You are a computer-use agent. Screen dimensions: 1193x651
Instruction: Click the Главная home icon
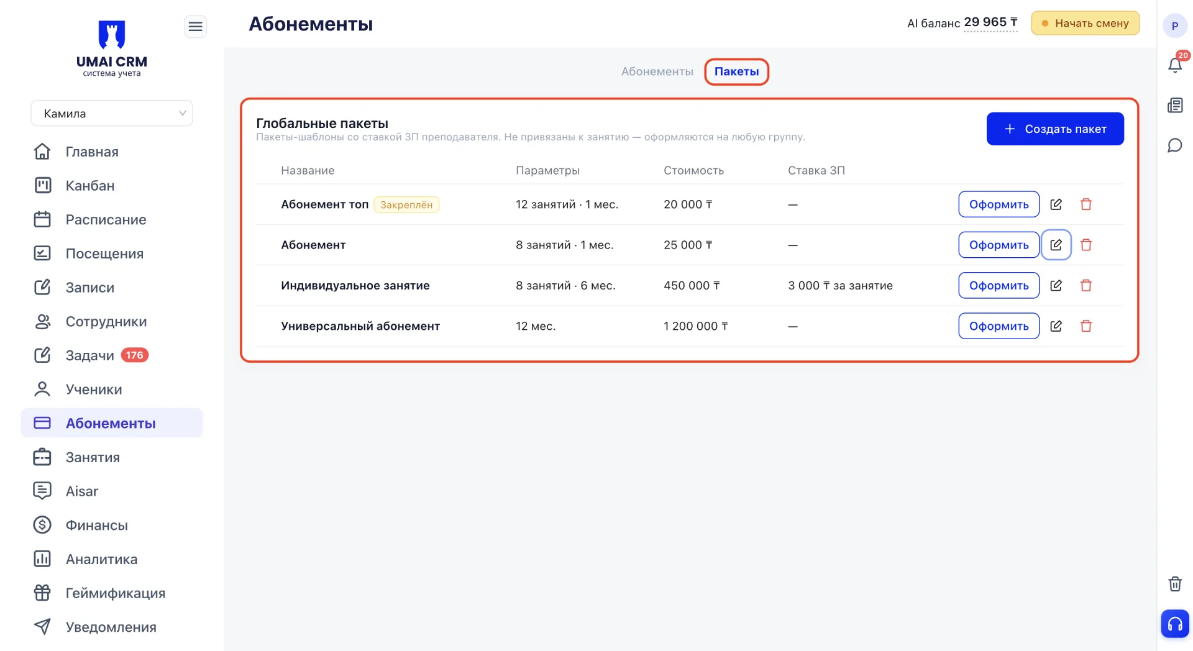click(x=42, y=151)
